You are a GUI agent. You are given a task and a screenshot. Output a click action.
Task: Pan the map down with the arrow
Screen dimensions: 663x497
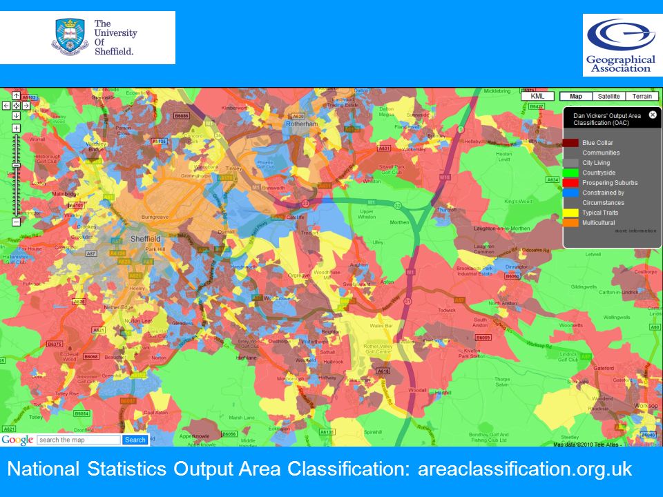16,115
